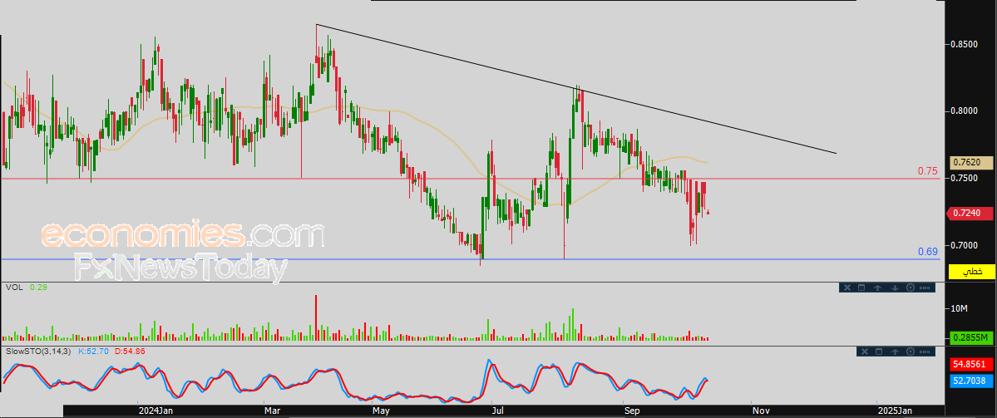Click the Mar time axis label
The image size is (997, 418).
tap(274, 411)
